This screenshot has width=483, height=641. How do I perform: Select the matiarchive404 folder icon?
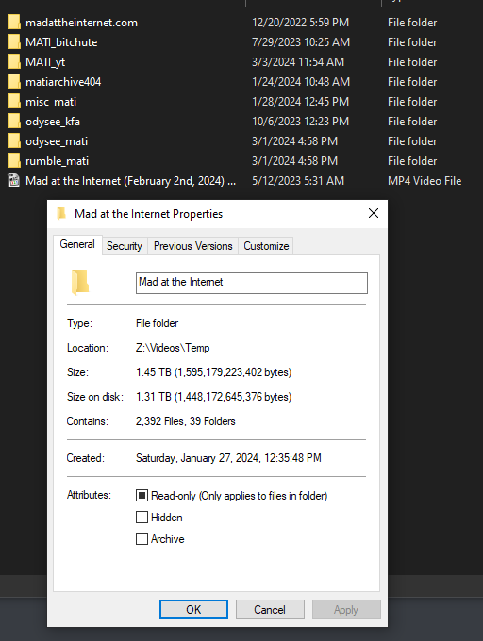pos(14,81)
